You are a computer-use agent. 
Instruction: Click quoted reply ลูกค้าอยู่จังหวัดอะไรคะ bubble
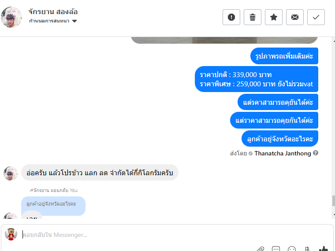pos(53,204)
